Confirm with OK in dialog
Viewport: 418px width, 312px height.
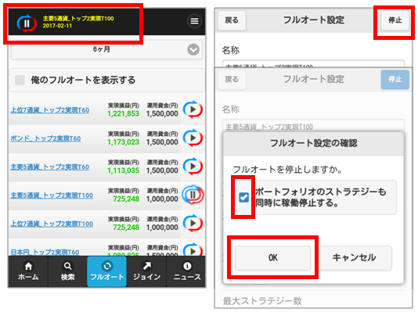[273, 258]
